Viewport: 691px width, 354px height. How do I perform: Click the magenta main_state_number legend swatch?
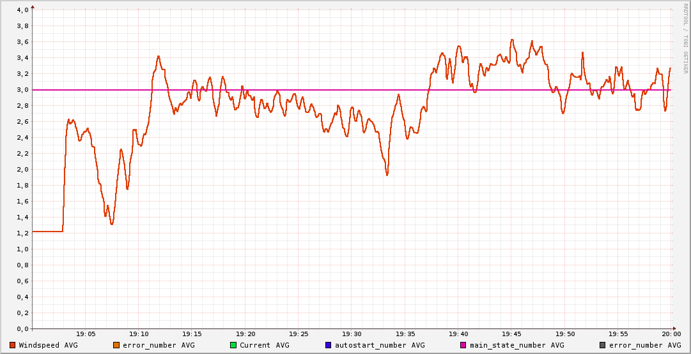[463, 345]
